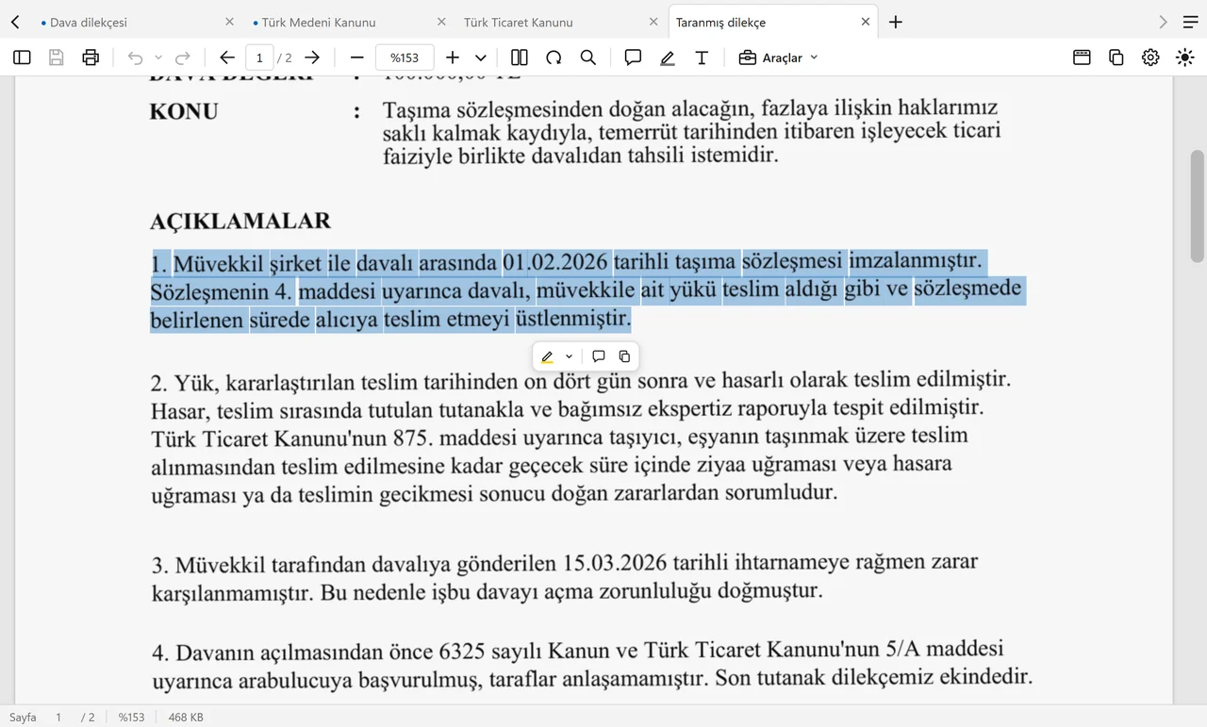Copy selected text from the floating popup
The height and width of the screenshot is (727, 1207).
click(x=624, y=356)
